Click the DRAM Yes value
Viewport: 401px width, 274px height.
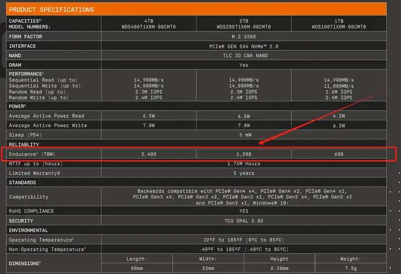[x=244, y=65]
